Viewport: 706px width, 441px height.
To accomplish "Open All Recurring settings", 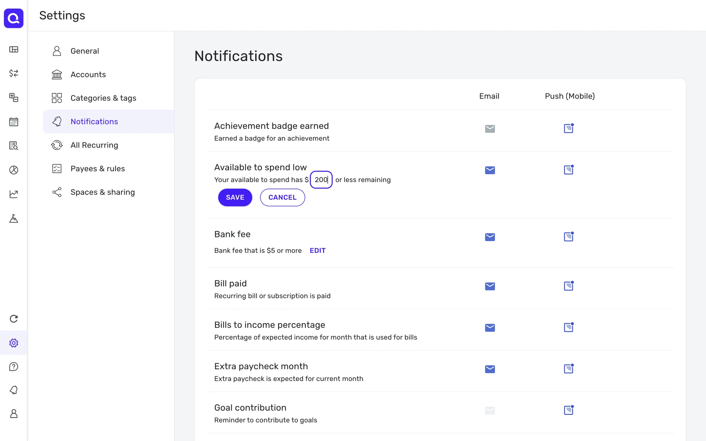I will tap(94, 145).
